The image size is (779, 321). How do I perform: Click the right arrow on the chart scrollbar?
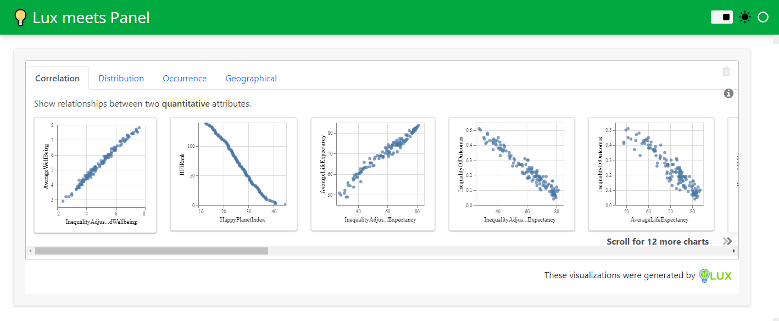coord(733,250)
